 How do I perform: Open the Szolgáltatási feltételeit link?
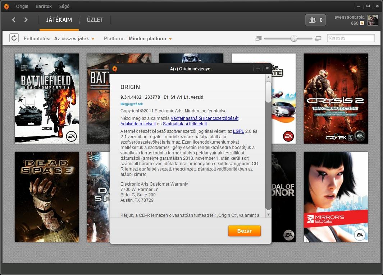tap(185, 123)
